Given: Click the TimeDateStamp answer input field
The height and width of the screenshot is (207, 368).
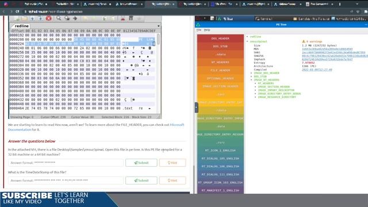Looking at the screenshot, I should (x=66, y=181).
